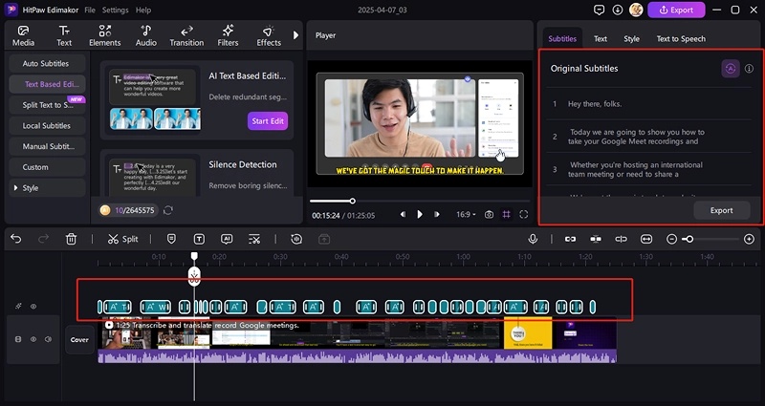
Task: Open the Effects panel
Action: click(269, 36)
